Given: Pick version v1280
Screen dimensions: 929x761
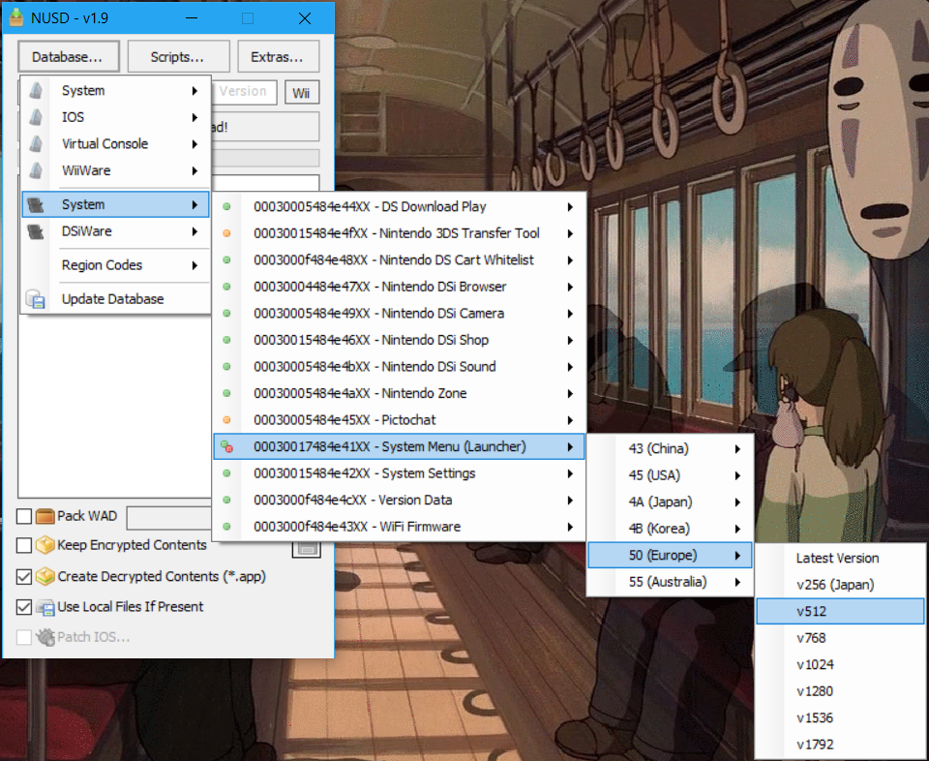Looking at the screenshot, I should [840, 691].
